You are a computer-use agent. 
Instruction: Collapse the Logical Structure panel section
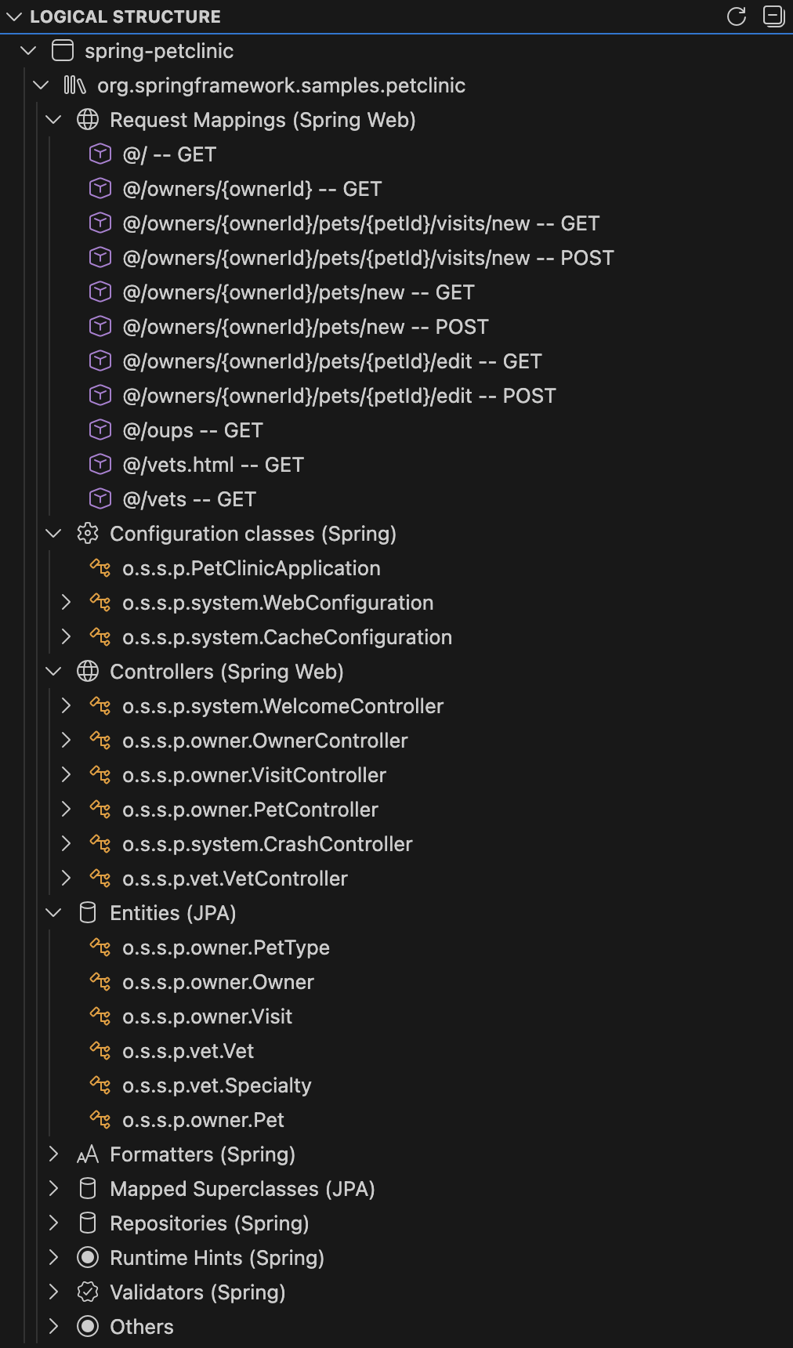tap(14, 16)
